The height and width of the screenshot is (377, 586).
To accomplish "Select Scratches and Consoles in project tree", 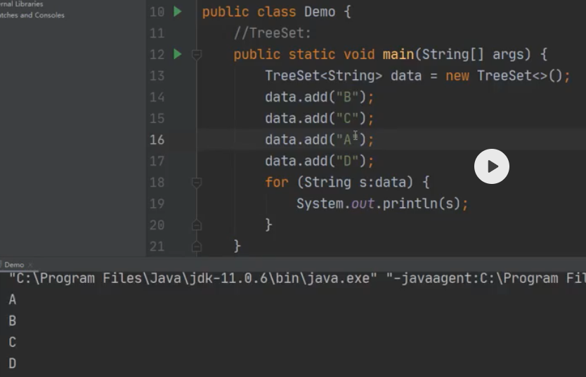I will 32,15.
